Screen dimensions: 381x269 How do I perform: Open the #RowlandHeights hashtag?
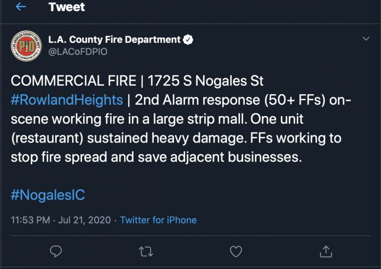[x=67, y=100]
